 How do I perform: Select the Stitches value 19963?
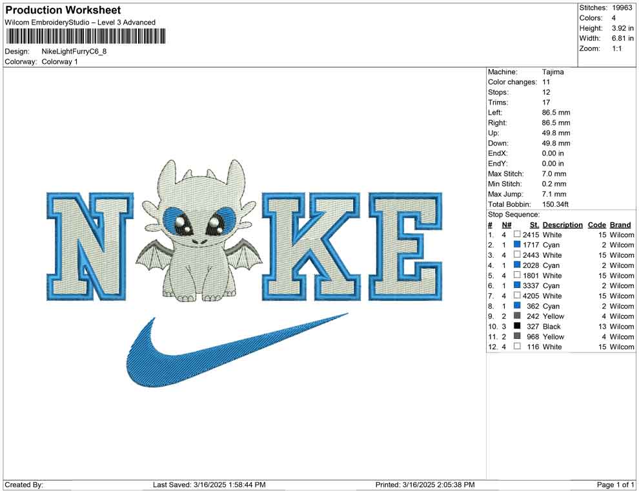coord(622,8)
